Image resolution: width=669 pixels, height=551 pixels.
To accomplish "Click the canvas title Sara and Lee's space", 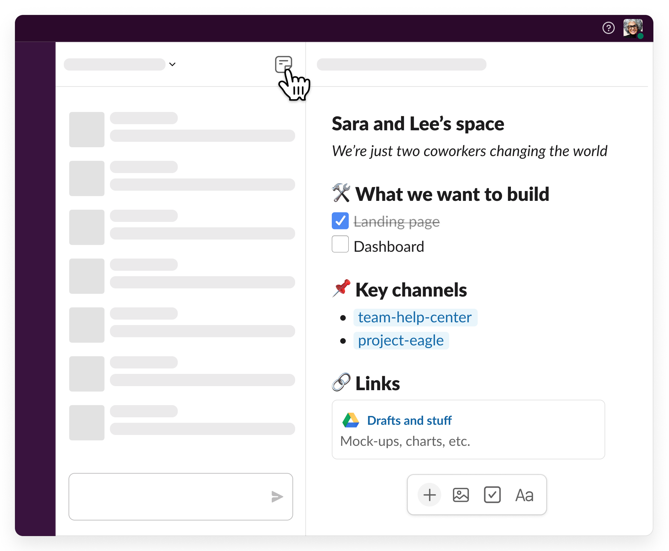I will click(x=418, y=123).
